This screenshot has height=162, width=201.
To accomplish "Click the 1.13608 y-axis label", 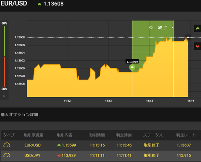I will click(20, 37).
